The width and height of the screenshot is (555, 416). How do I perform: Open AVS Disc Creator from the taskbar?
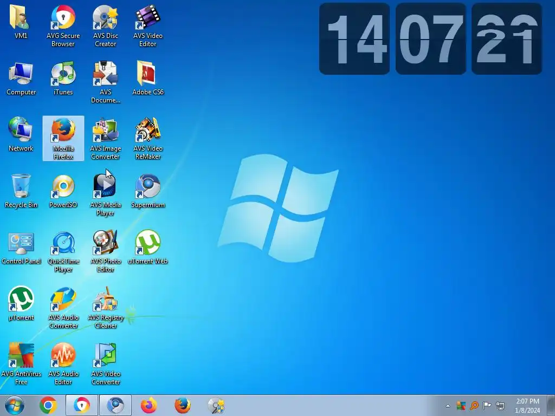216,405
